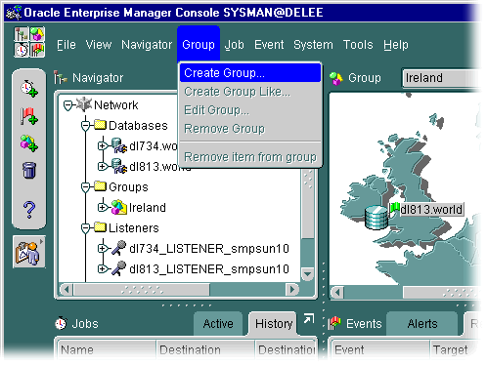This screenshot has width=487, height=366.
Task: Click the Groups folder icon
Action: tap(100, 186)
